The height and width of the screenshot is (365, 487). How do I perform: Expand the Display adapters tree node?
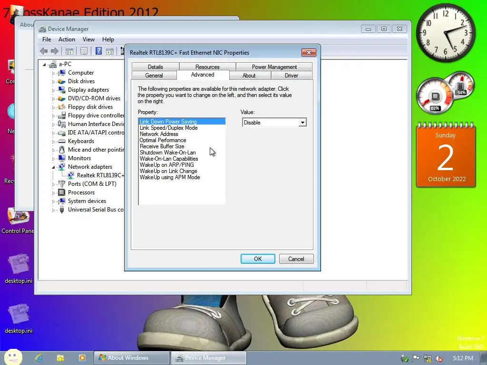pos(53,90)
